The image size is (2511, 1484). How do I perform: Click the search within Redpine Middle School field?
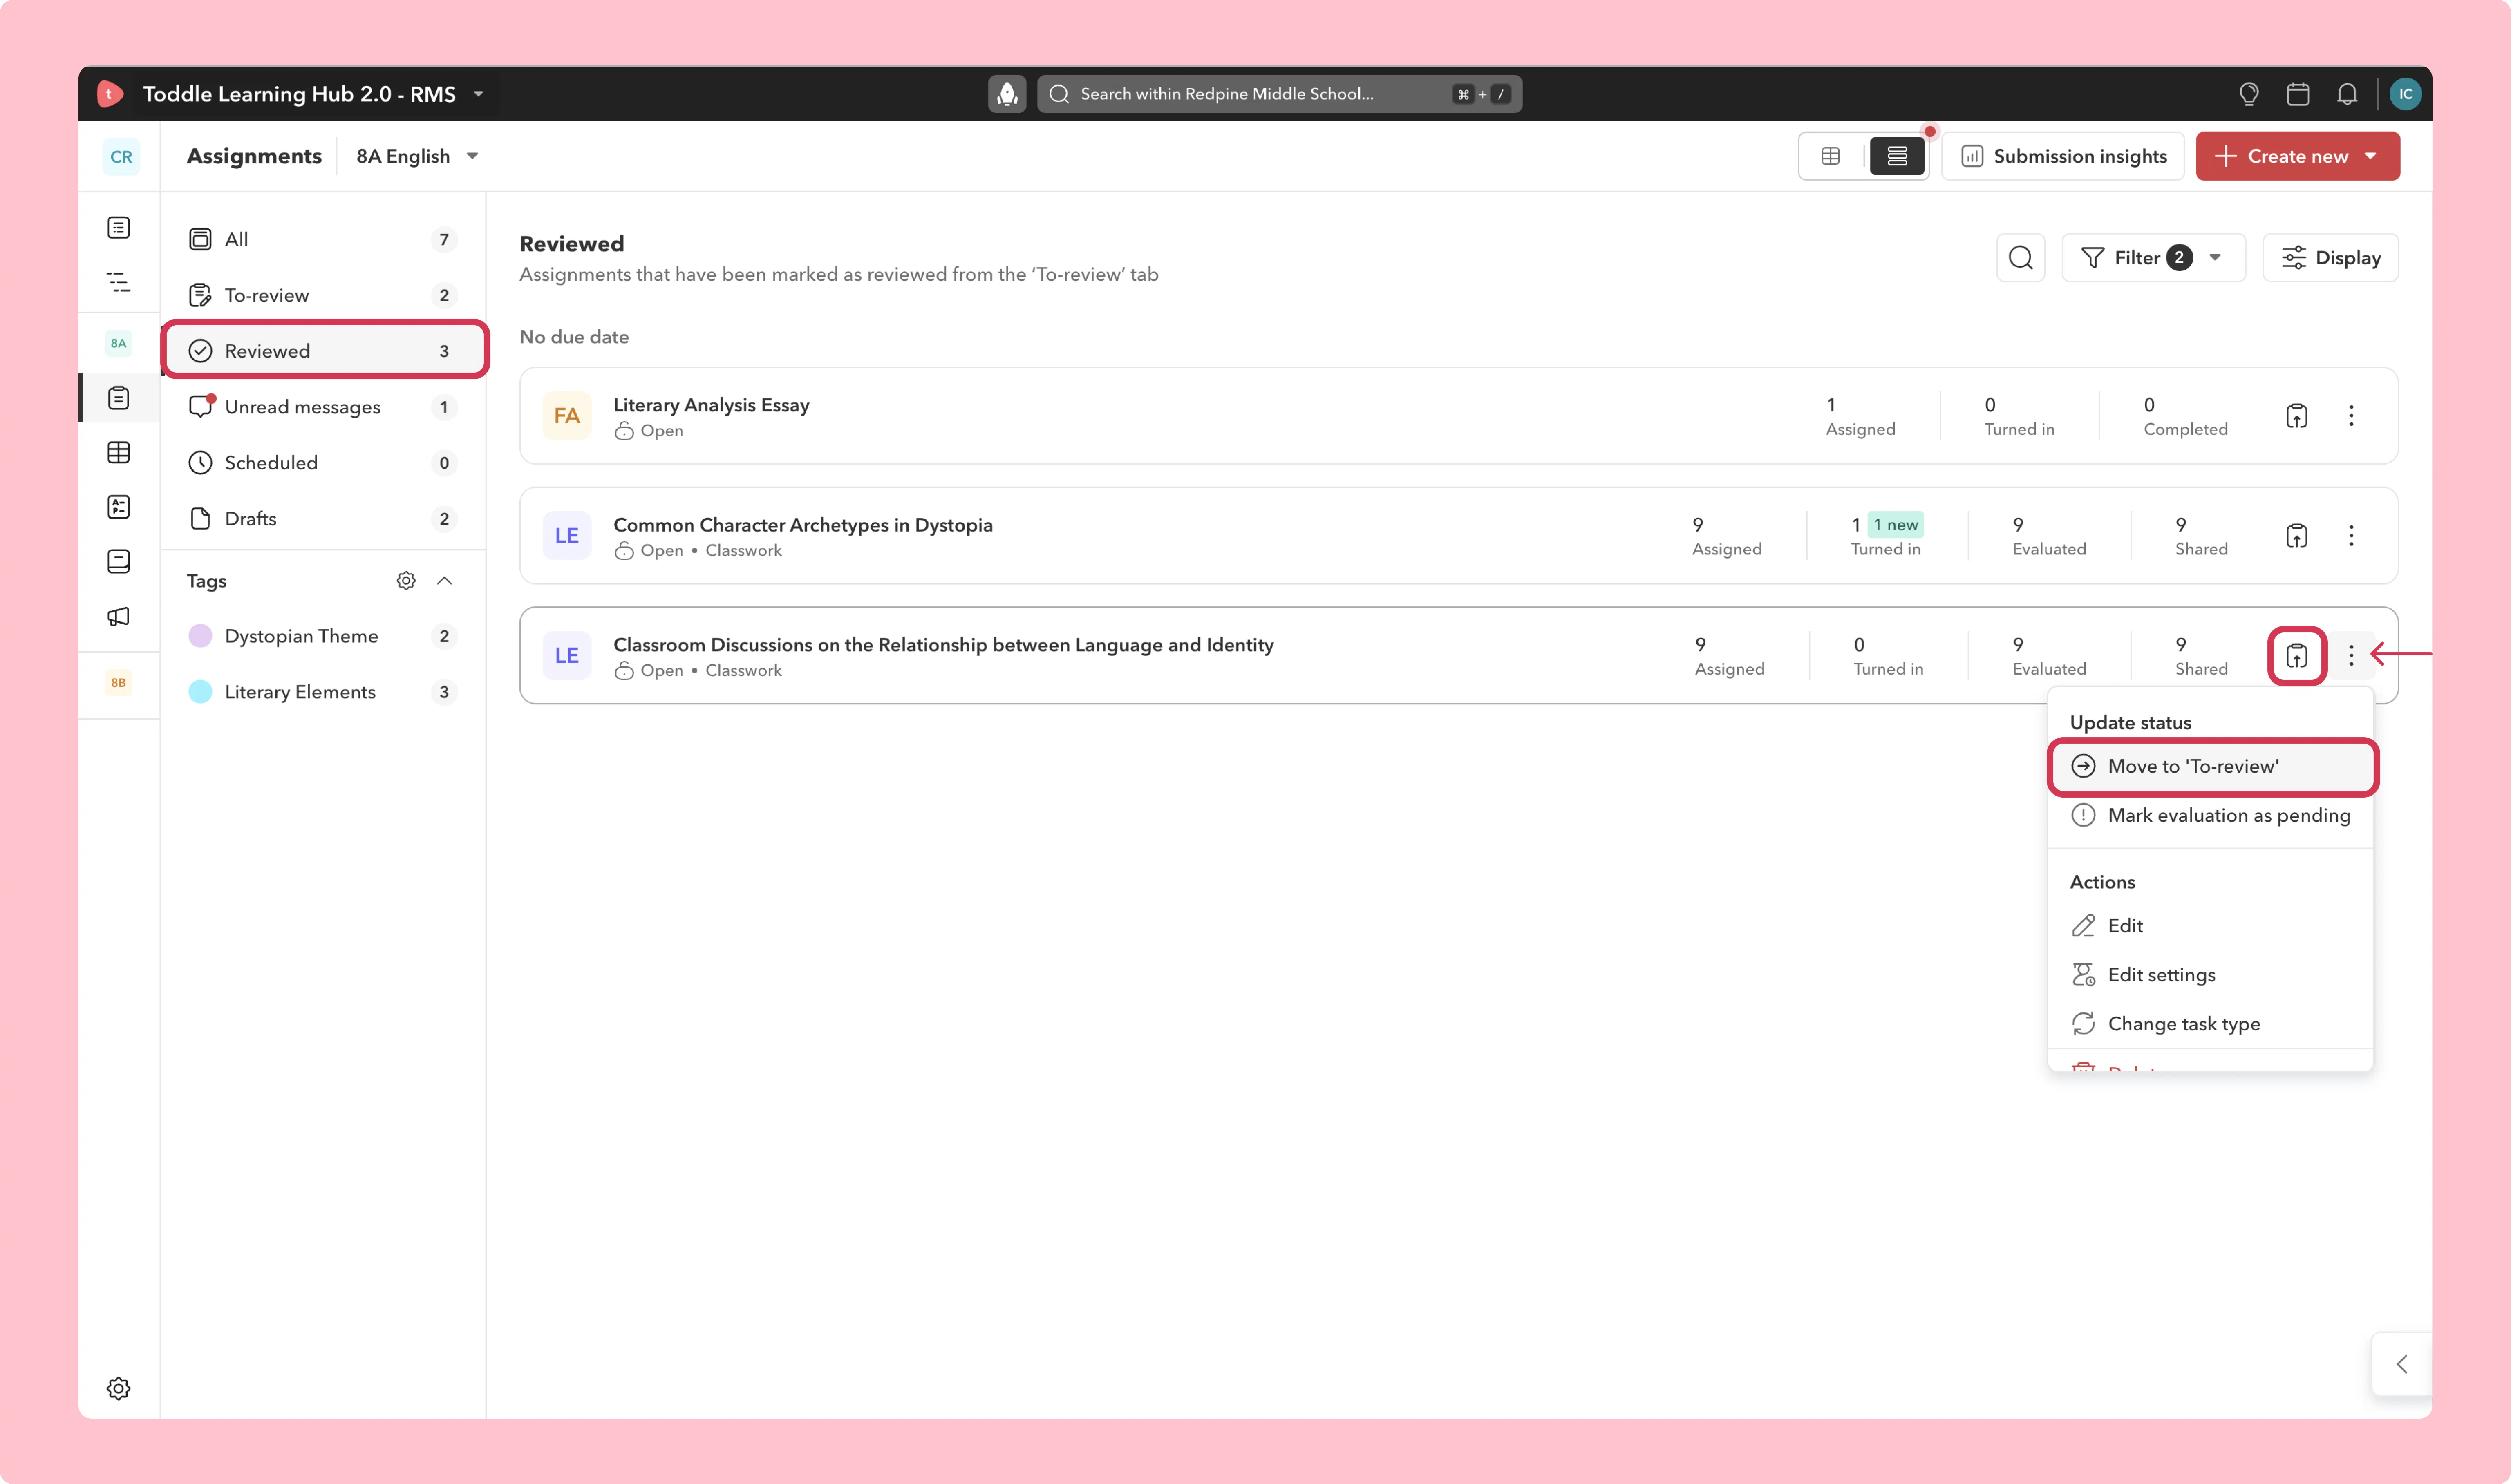[1279, 94]
